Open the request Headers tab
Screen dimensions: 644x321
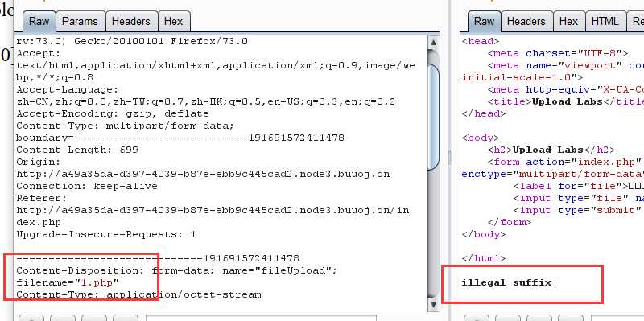pos(131,22)
